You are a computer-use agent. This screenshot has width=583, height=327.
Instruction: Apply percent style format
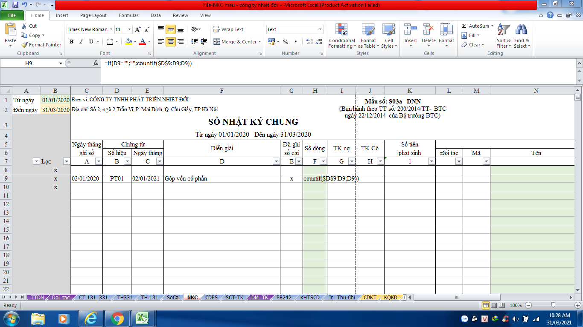[286, 42]
